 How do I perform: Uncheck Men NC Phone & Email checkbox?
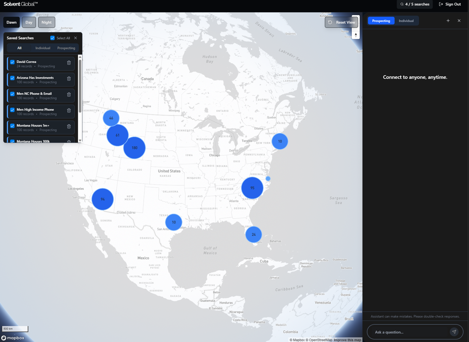pos(12,94)
